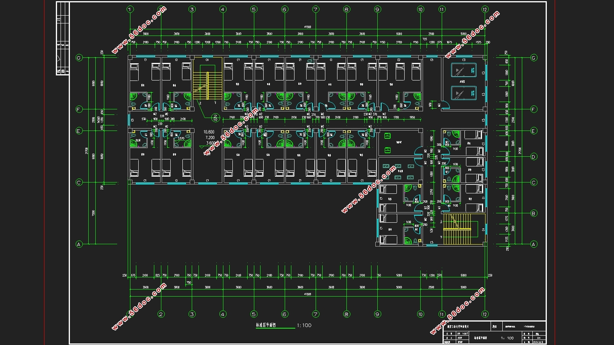Click the 3.570 level label in bathroom

181,138
